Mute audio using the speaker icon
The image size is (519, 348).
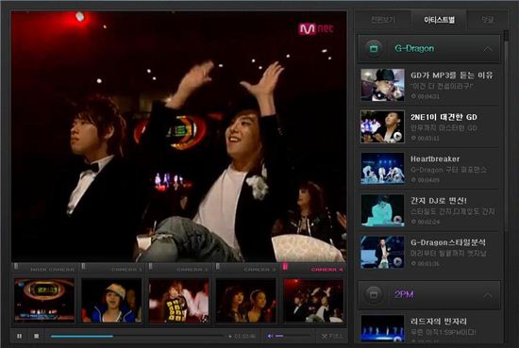(270, 336)
